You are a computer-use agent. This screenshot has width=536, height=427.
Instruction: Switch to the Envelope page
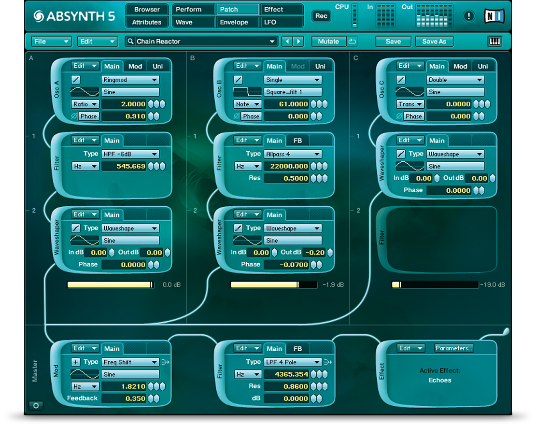(234, 22)
